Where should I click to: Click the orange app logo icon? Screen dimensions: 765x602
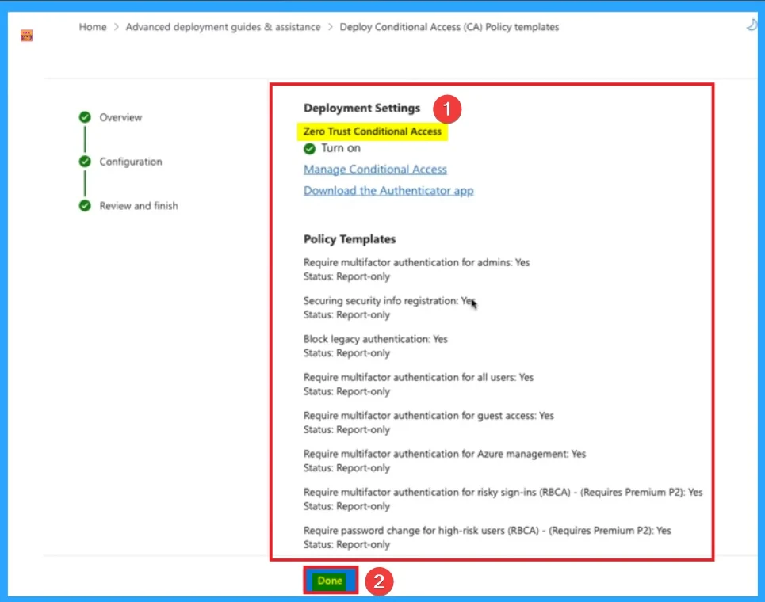26,36
